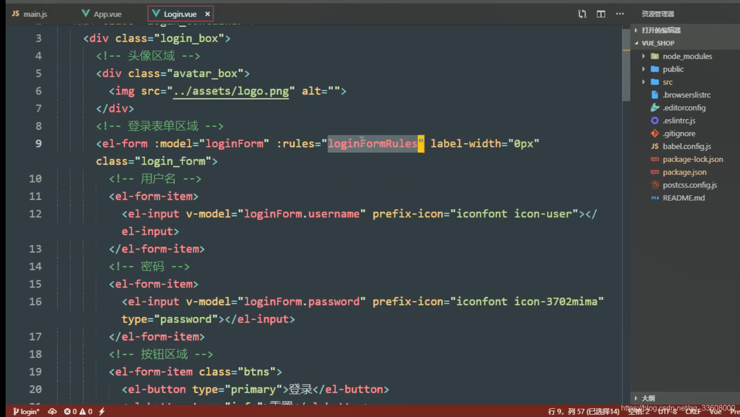
Task: Click loginForm.password in line 16
Action: click(x=302, y=302)
